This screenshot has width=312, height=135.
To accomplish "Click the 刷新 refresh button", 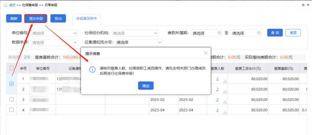I will 14,19.
